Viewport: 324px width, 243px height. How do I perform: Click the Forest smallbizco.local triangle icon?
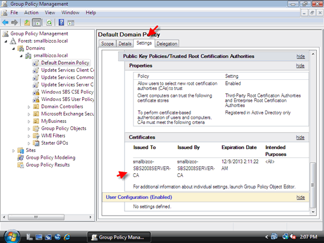[x=13, y=41]
